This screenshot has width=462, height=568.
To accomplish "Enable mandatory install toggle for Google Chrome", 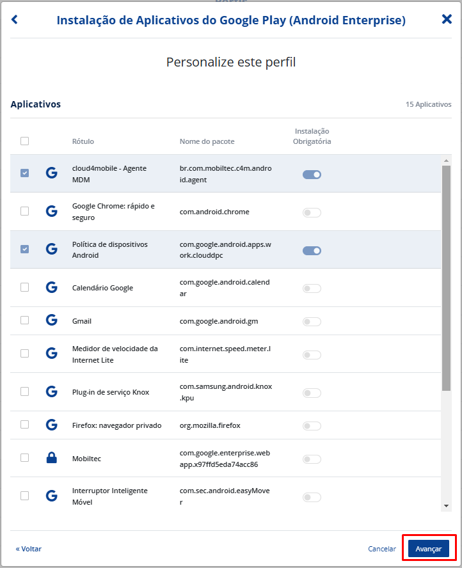I will (312, 212).
